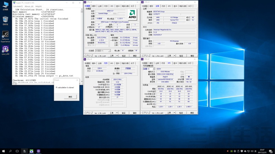
Task: Click the title icon of the CPU-Z SPD window
Action: coord(142,59)
